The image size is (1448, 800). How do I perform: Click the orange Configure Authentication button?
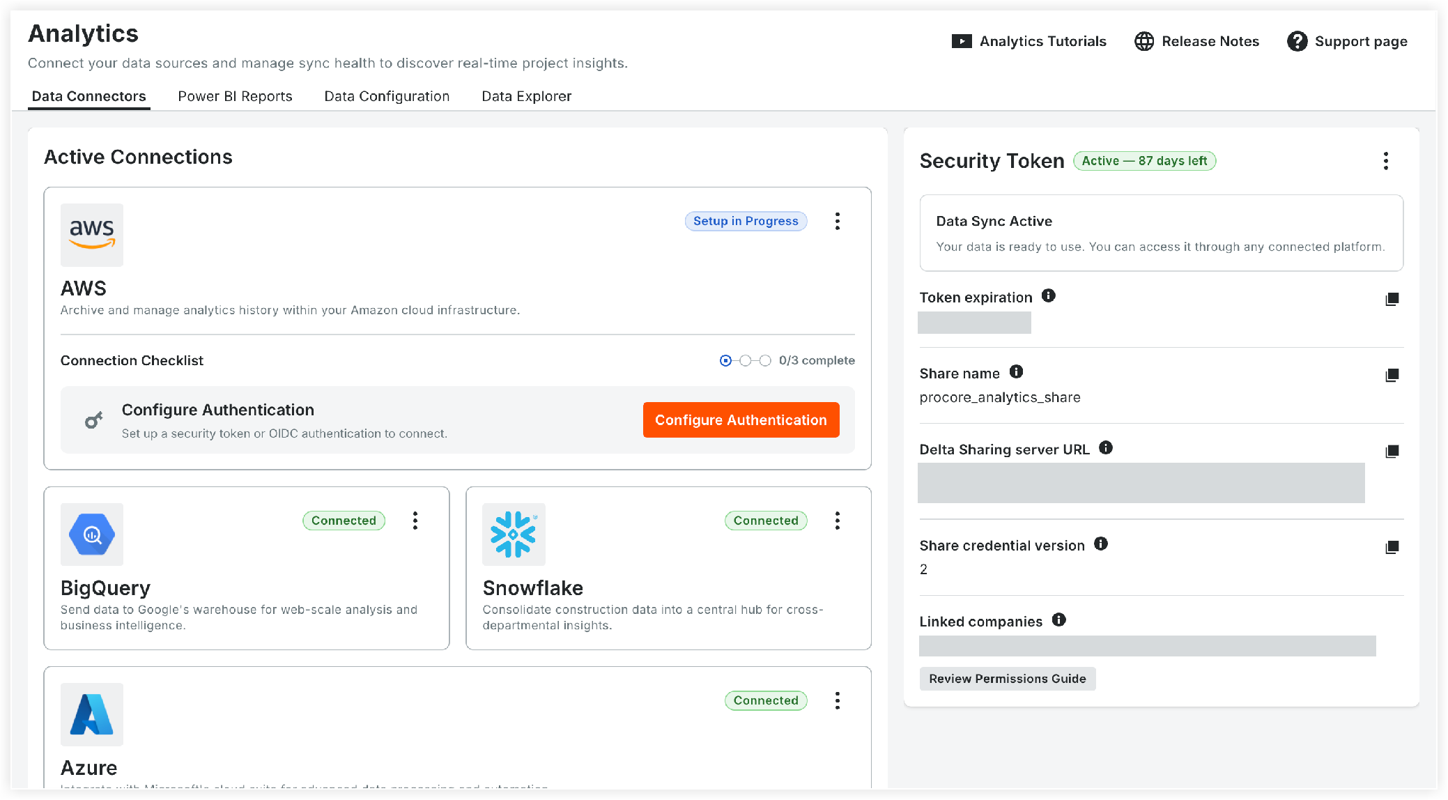coord(741,420)
